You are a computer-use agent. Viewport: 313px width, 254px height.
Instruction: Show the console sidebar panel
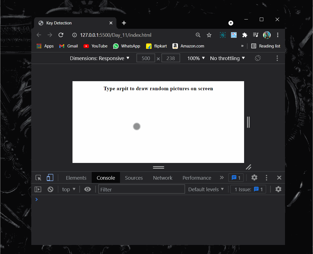coord(38,189)
